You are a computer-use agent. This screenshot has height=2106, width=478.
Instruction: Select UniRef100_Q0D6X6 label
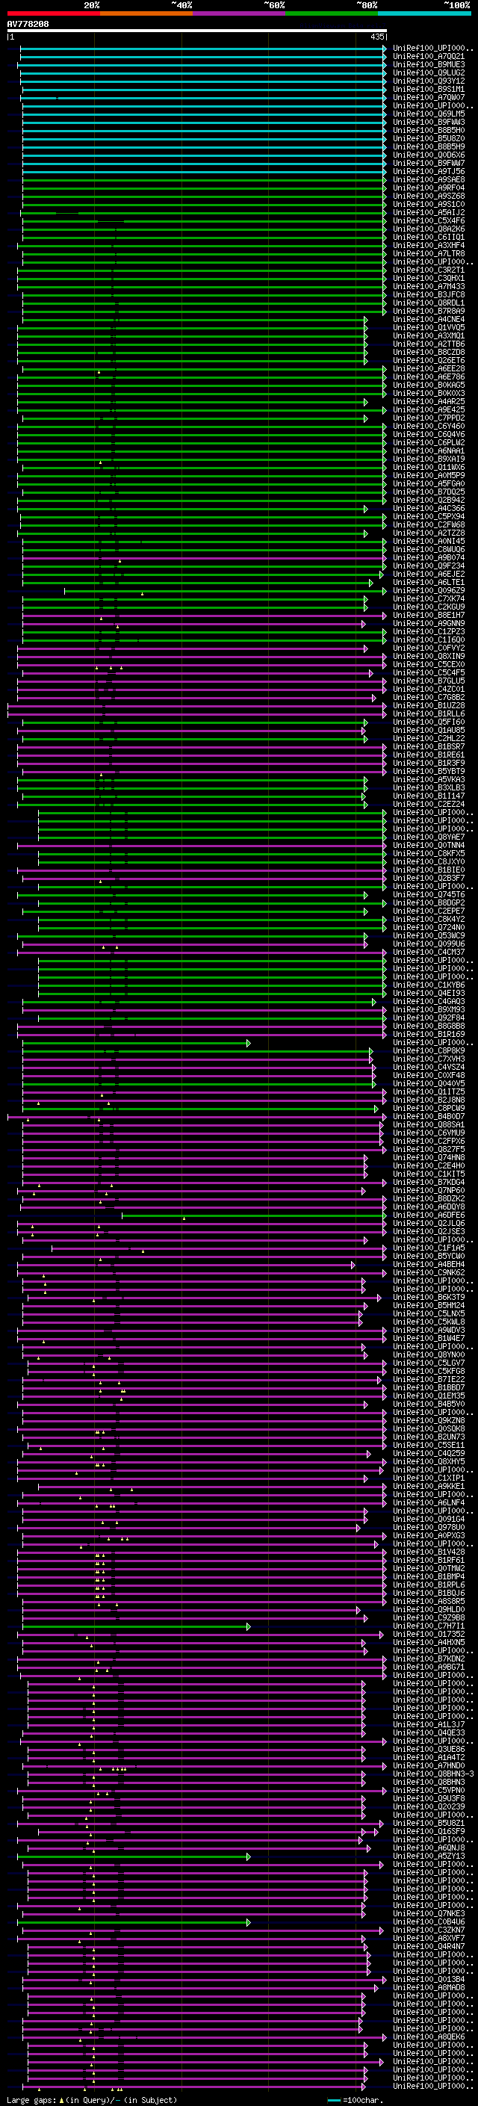429,155
